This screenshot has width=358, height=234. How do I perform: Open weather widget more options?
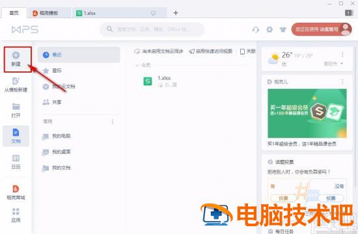342,55
